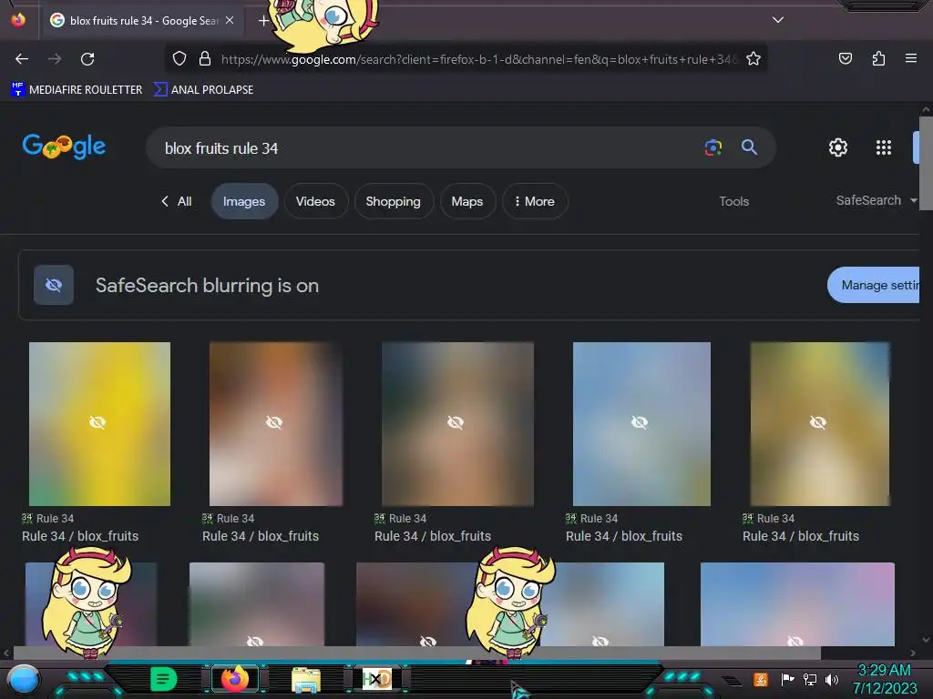Image resolution: width=933 pixels, height=699 pixels.
Task: Click the horizontal scrollbar at bottom
Action: (417, 653)
